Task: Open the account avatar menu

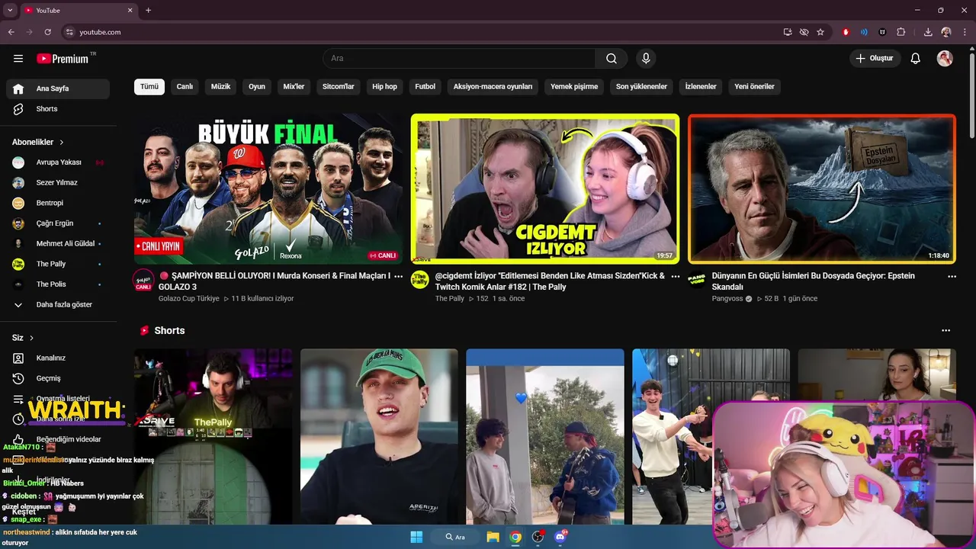Action: (x=945, y=59)
